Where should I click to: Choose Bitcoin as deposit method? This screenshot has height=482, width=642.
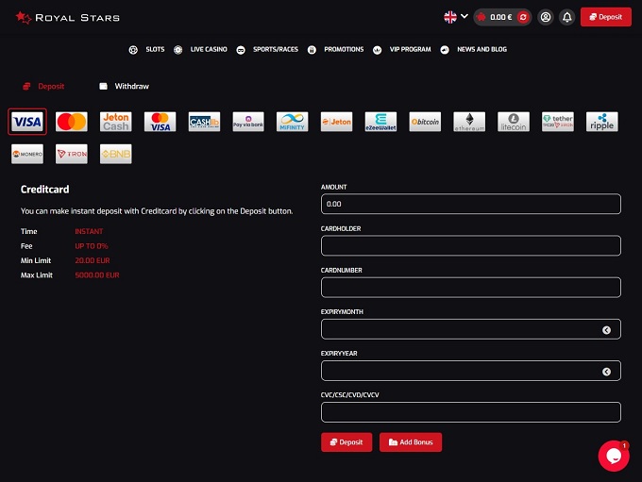425,122
